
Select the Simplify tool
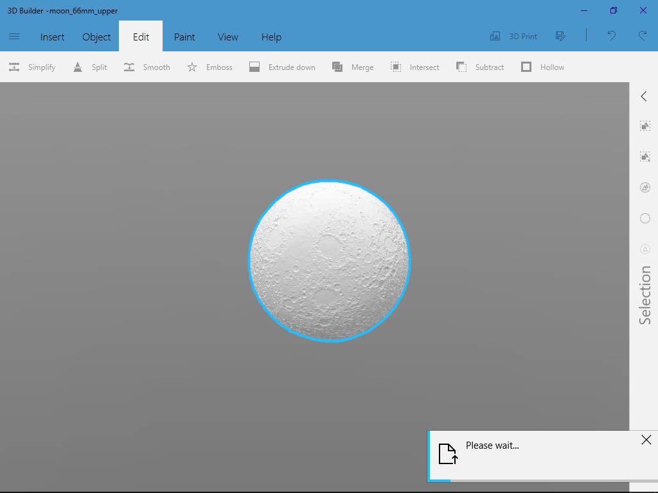click(31, 67)
